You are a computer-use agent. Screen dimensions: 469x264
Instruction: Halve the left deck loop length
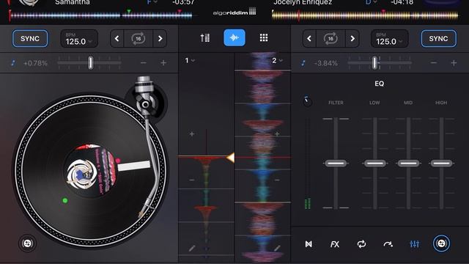[x=117, y=39]
